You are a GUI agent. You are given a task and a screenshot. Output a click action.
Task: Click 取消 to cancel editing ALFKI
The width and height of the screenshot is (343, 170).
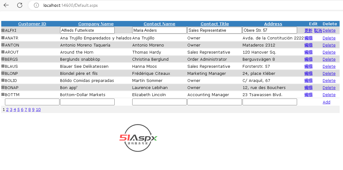point(318,30)
